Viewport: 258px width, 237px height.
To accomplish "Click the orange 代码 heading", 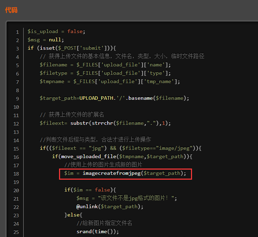I will pos(11,10).
